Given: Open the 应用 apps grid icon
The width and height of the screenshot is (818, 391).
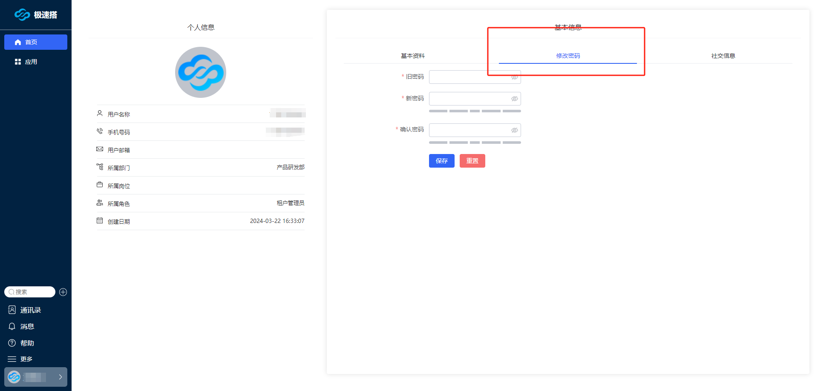Looking at the screenshot, I should 18,62.
